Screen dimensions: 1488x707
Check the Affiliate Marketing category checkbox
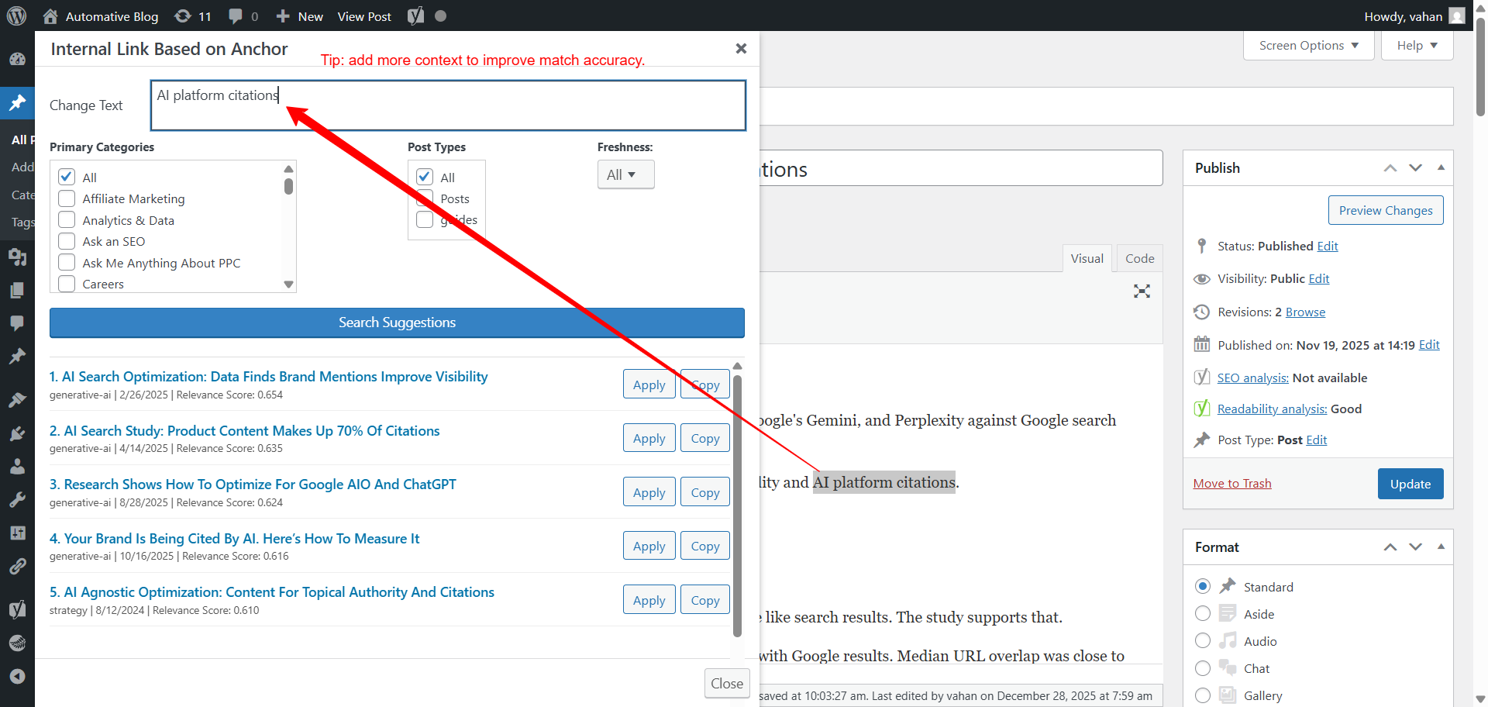67,199
